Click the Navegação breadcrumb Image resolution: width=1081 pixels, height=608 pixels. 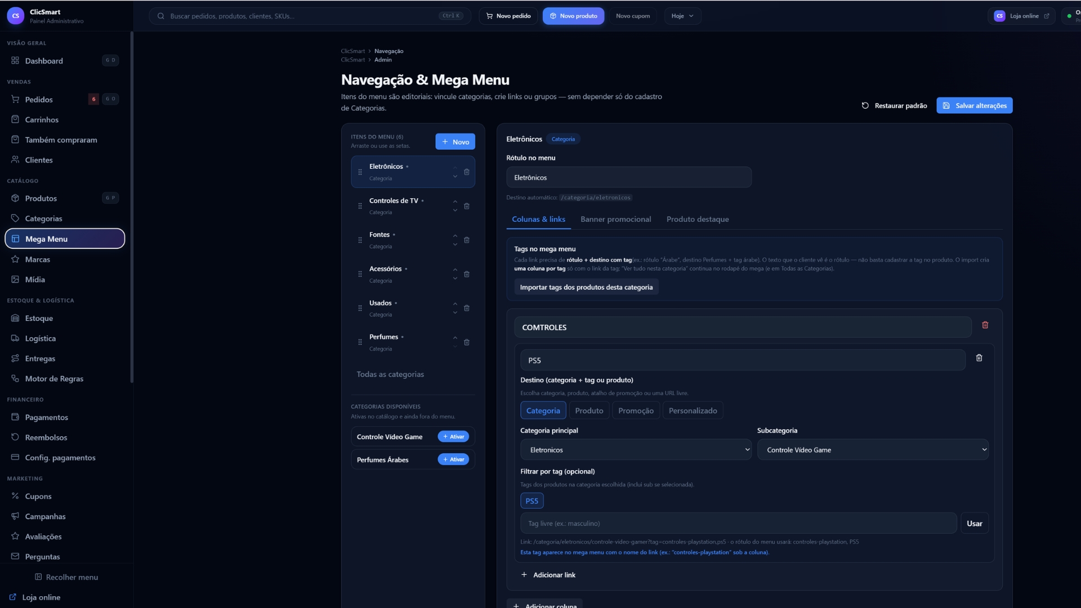click(389, 51)
